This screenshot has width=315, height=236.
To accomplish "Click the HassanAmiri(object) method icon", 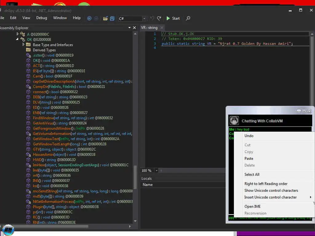I will pos(28,155).
